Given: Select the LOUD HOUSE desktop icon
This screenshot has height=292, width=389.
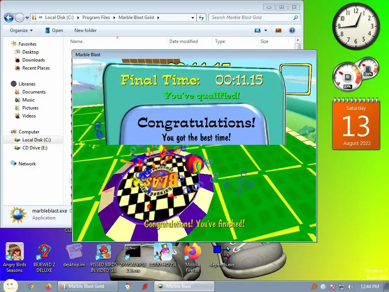Looking at the screenshot, I should coord(163,255).
